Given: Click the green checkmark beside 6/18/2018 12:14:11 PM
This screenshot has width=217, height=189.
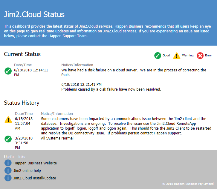Looking at the screenshot, I should 8,71.
